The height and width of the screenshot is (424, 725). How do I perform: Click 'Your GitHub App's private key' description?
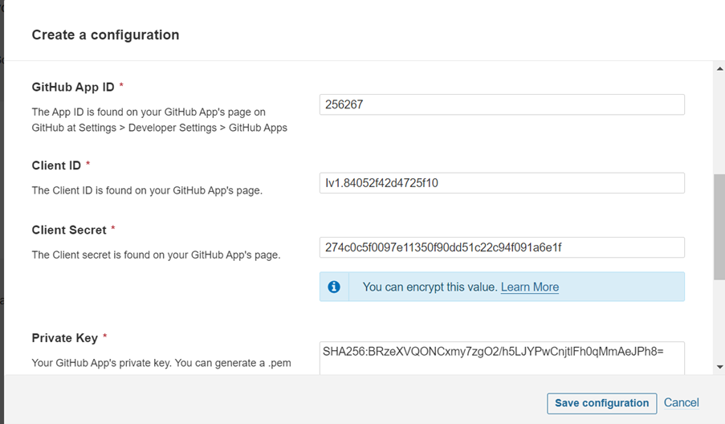pos(161,363)
